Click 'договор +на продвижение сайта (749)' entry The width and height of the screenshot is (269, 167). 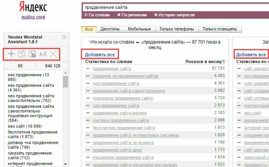(33, 145)
